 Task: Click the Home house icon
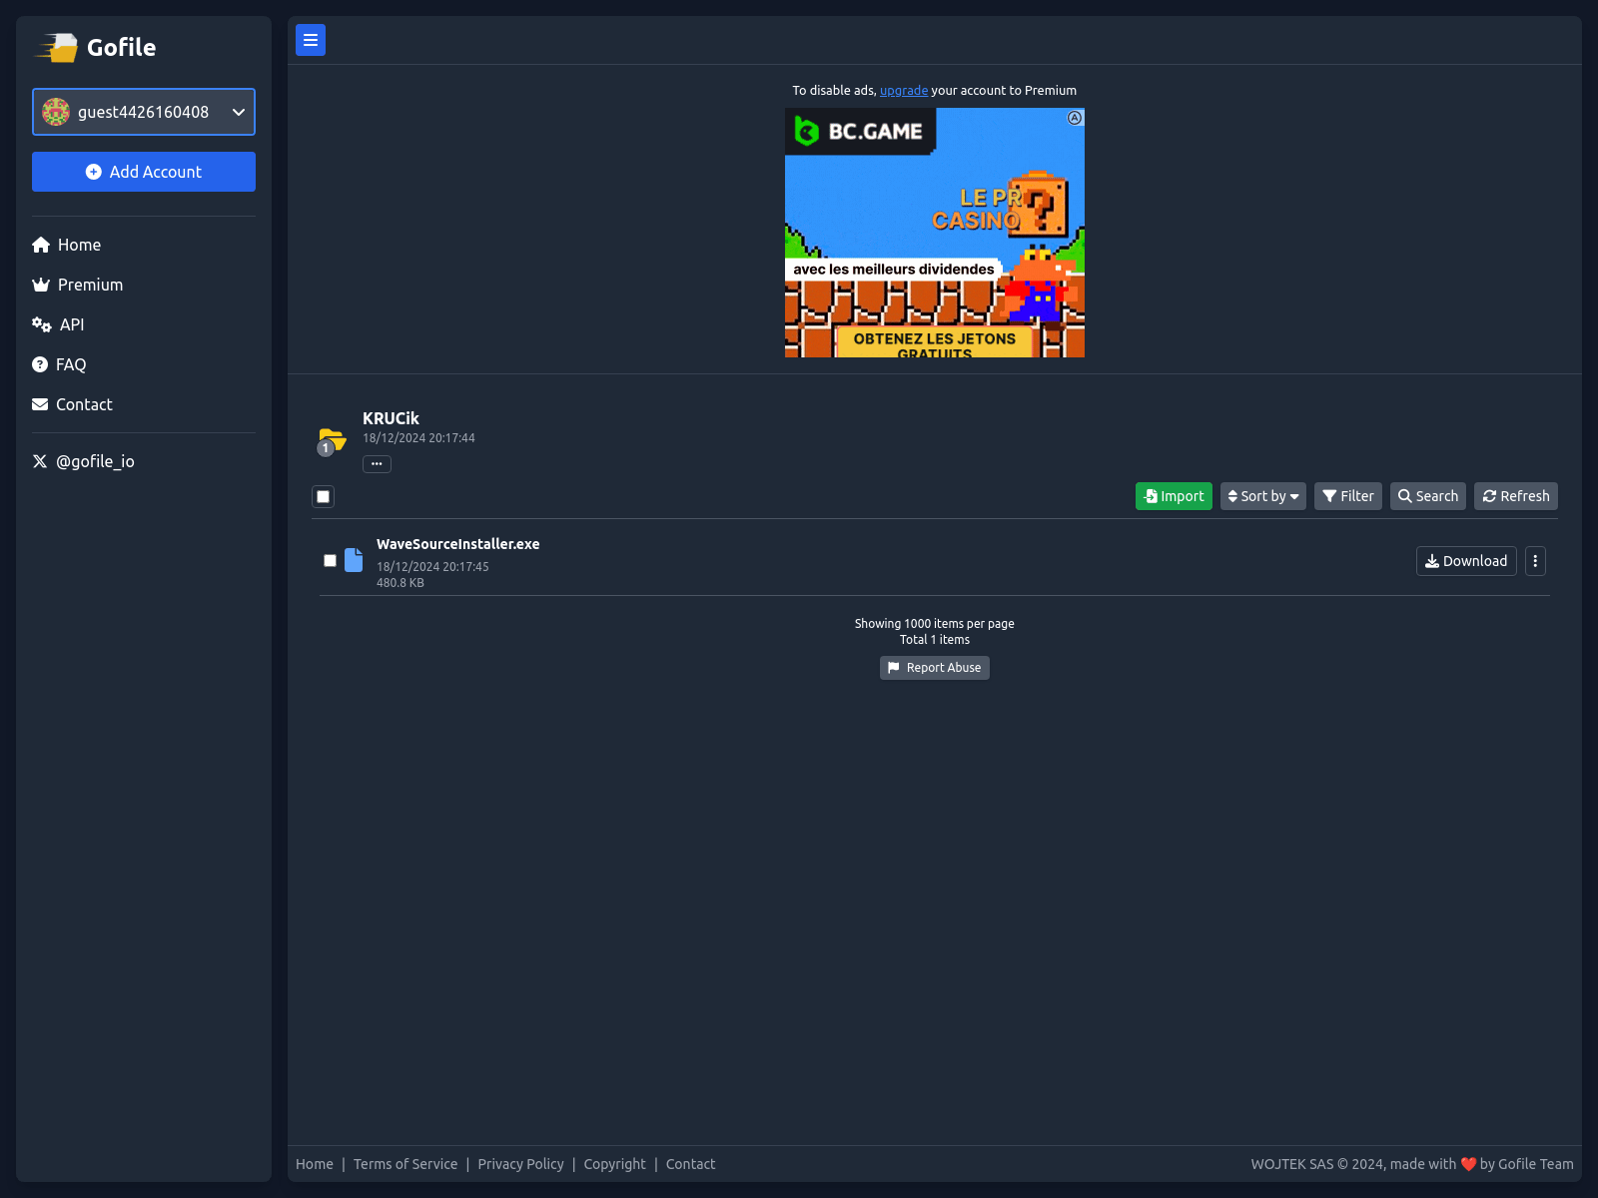41,245
